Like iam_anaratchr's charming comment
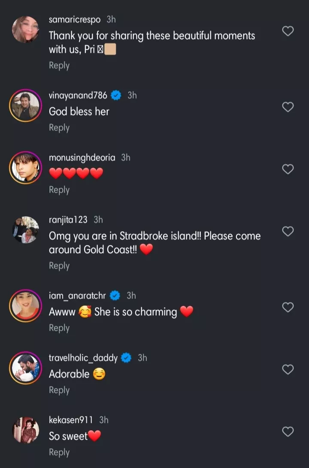This screenshot has width=309, height=468. coord(288,307)
